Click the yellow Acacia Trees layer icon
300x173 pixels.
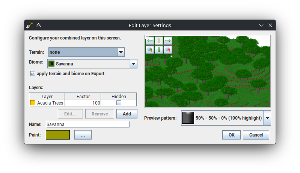coord(33,103)
